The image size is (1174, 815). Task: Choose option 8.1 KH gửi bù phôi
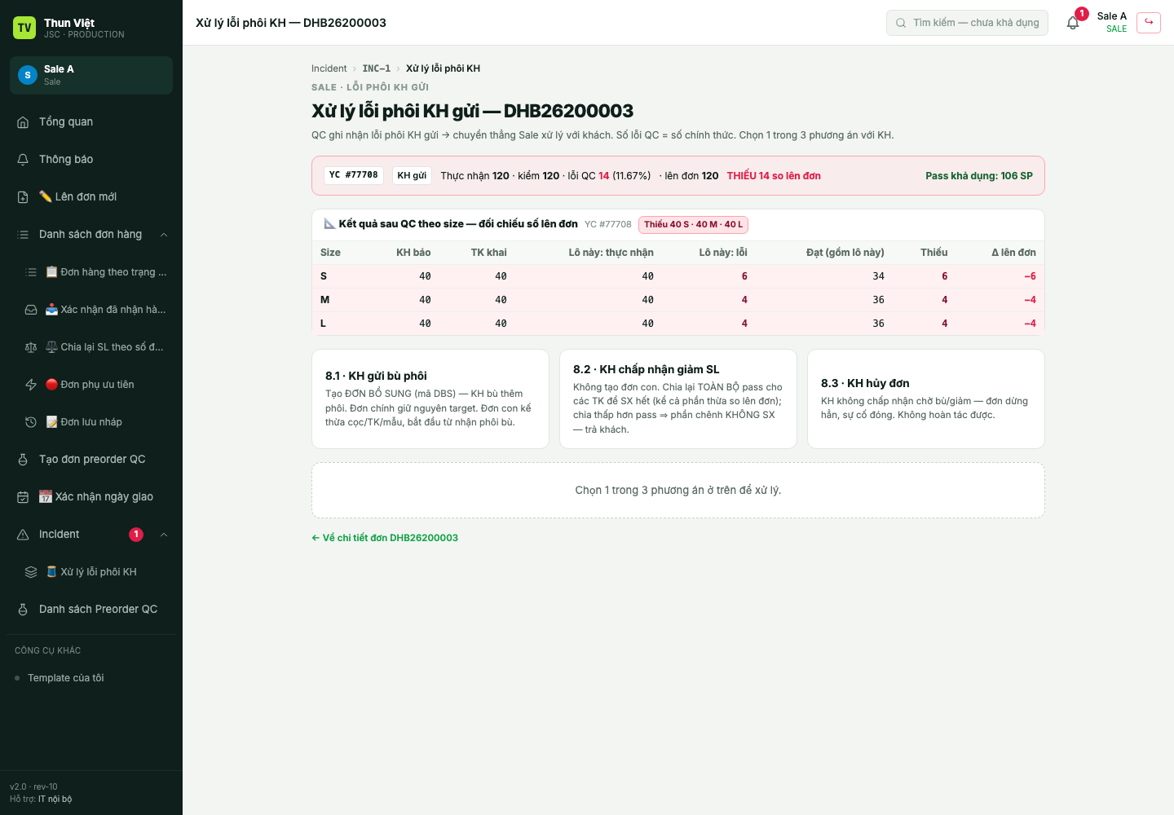click(x=430, y=399)
